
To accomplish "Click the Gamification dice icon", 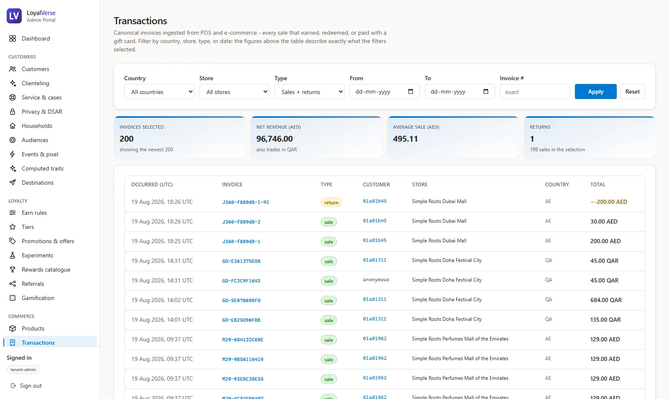I will coord(13,298).
